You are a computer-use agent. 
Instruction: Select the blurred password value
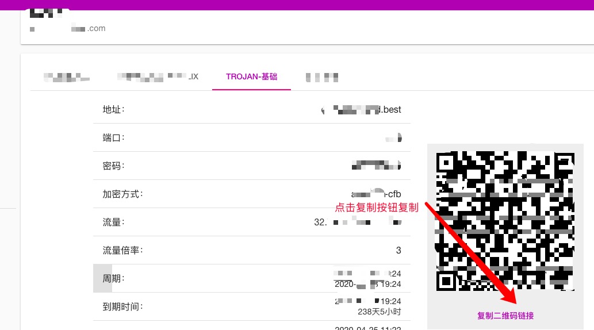(x=376, y=166)
